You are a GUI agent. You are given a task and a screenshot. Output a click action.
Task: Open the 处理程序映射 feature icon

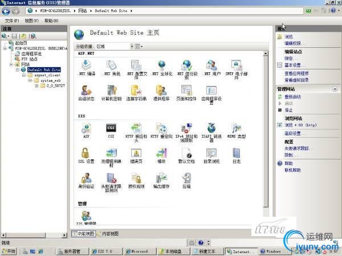(x=112, y=157)
